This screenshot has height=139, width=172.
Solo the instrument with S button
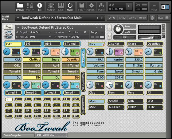(109, 28)
